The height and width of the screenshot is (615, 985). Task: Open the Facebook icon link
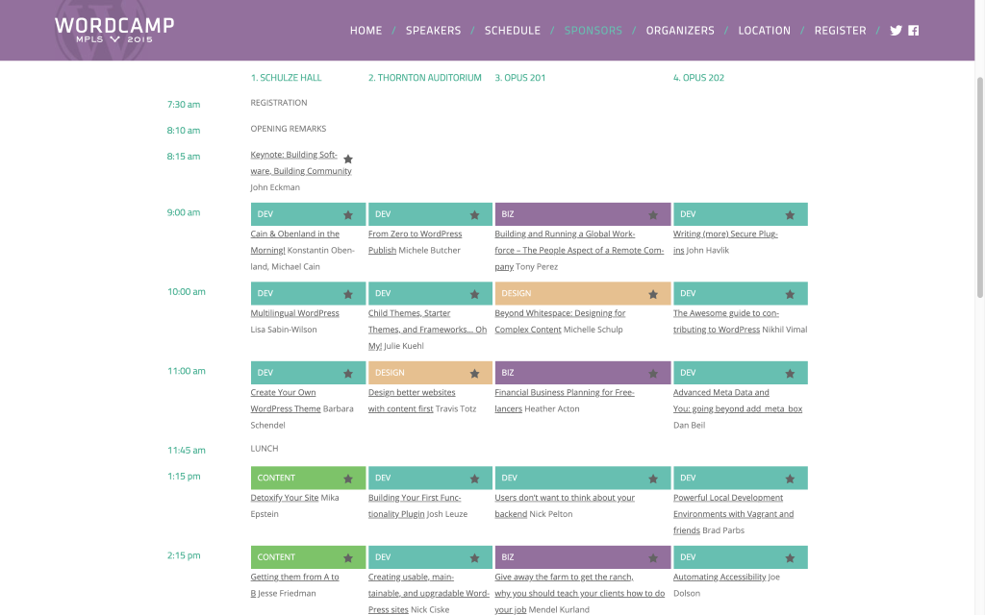[914, 31]
